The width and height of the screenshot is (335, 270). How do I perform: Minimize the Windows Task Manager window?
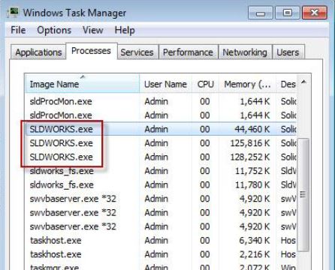click(x=261, y=13)
